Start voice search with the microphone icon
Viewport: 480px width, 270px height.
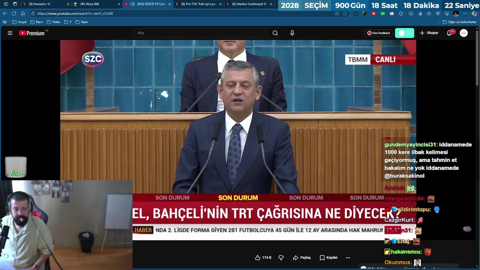coord(292,33)
